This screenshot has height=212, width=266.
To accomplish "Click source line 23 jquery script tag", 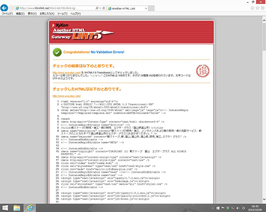I will (x=110, y=178).
